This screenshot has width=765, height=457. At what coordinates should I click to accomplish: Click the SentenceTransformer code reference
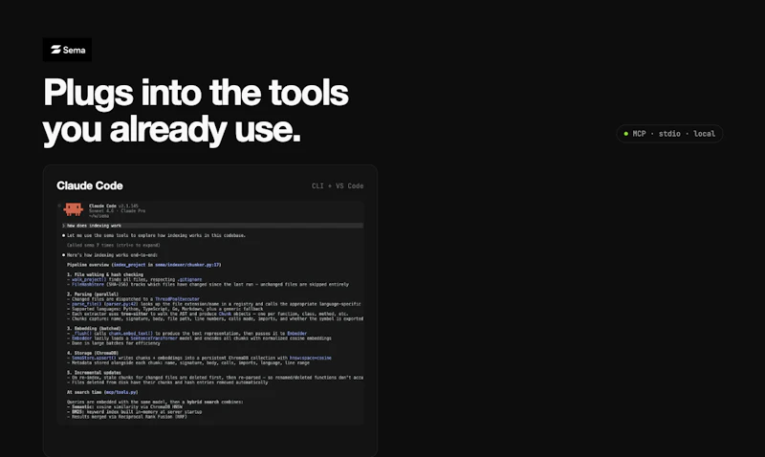click(154, 338)
